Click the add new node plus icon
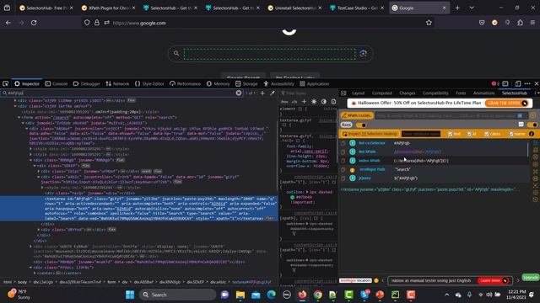540x303 pixels. (x=262, y=93)
